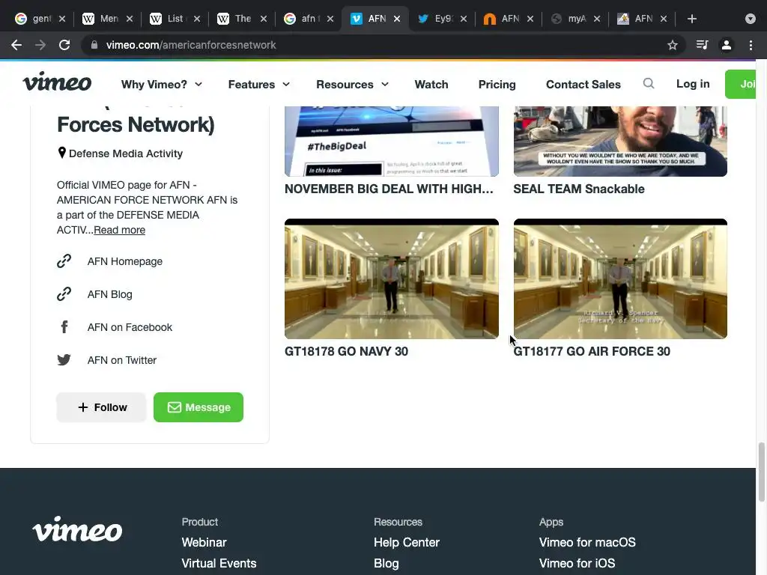Open the Virtual Events footer link
The height and width of the screenshot is (575, 767).
pos(219,563)
